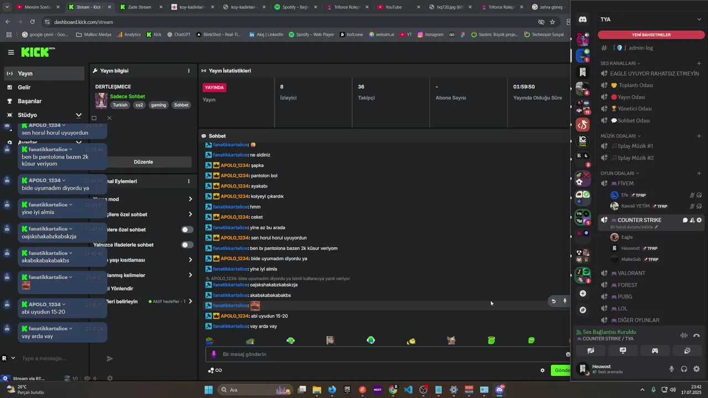Turn on camera in Discord voice panel
The image size is (708, 398).
click(x=591, y=350)
